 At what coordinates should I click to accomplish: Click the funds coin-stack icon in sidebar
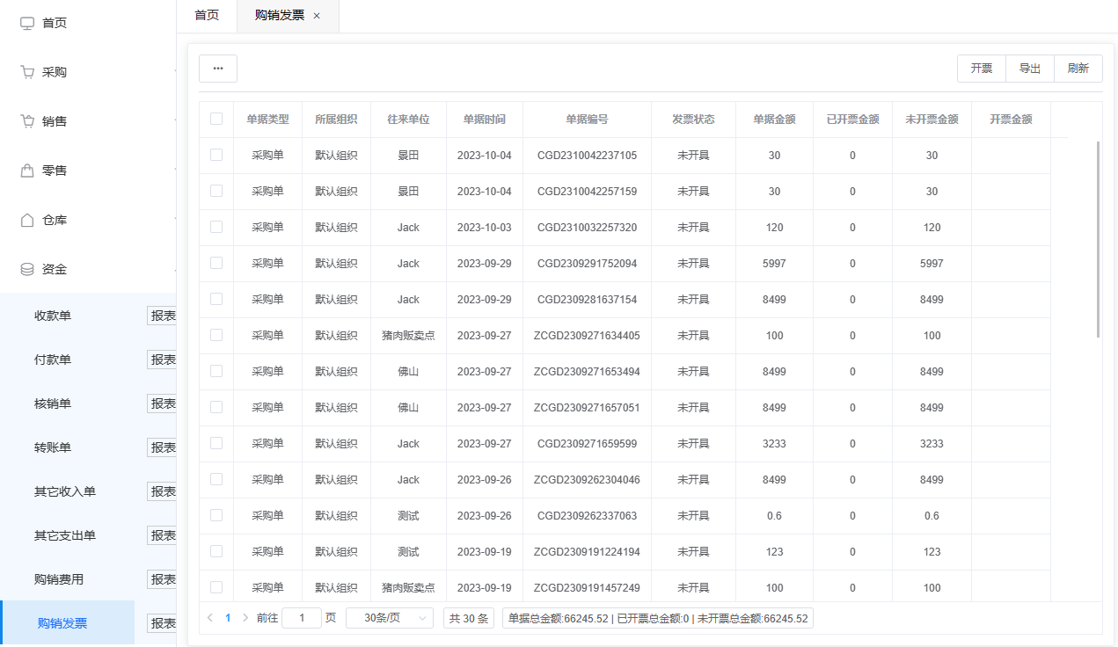(x=27, y=269)
